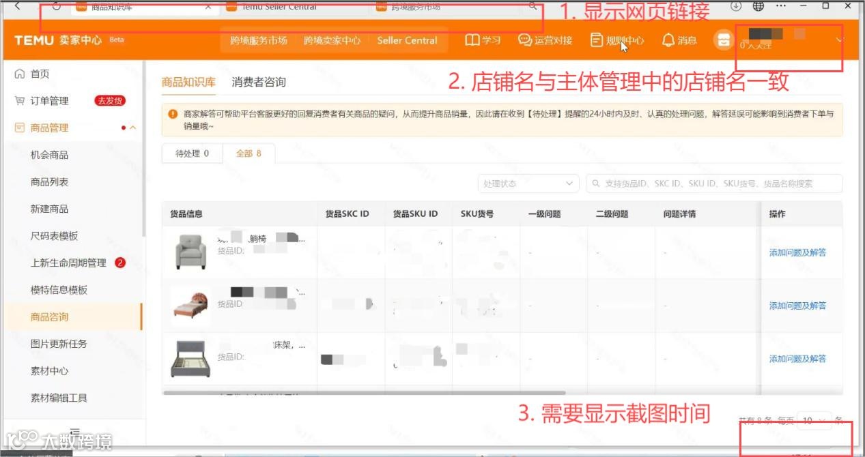
Task: Open the browser downloads icon
Action: point(736,6)
